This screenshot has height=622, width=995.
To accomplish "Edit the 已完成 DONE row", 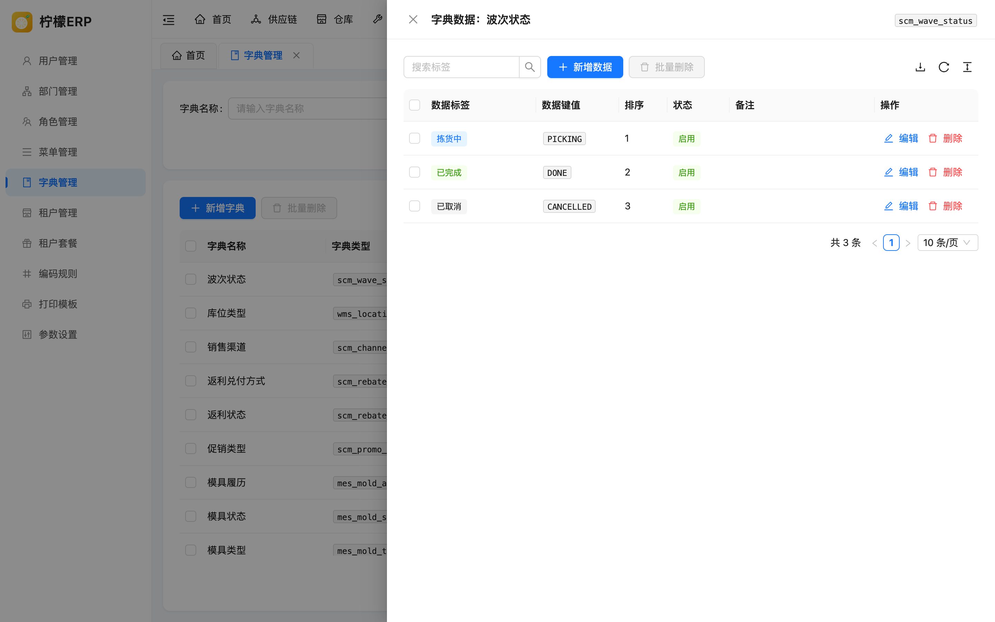I will (x=901, y=172).
